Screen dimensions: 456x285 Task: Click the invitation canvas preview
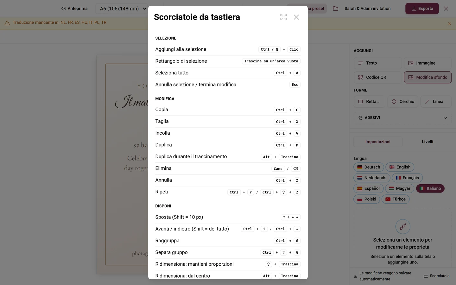tap(123, 164)
